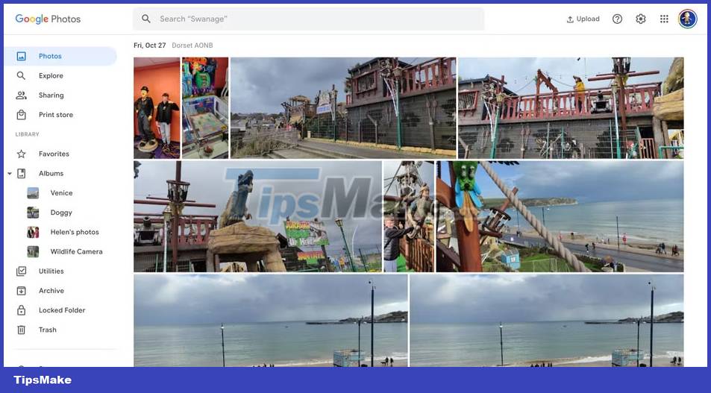711x393 pixels.
Task: Click the Sharing people icon
Action: [22, 95]
